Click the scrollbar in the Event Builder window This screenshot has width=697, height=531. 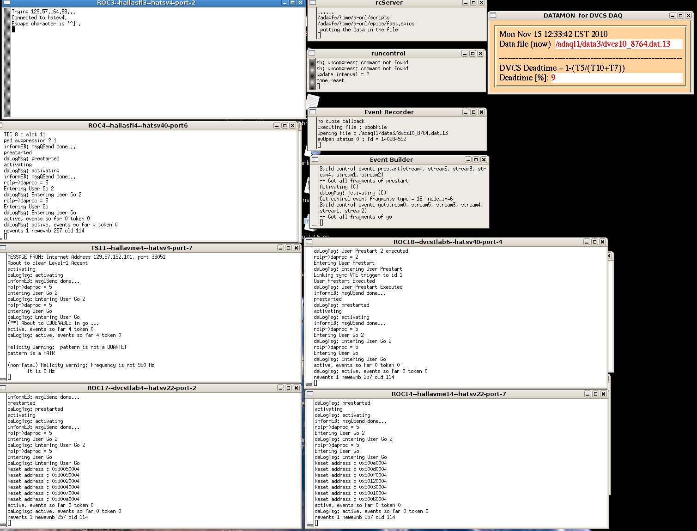pyautogui.click(x=315, y=196)
